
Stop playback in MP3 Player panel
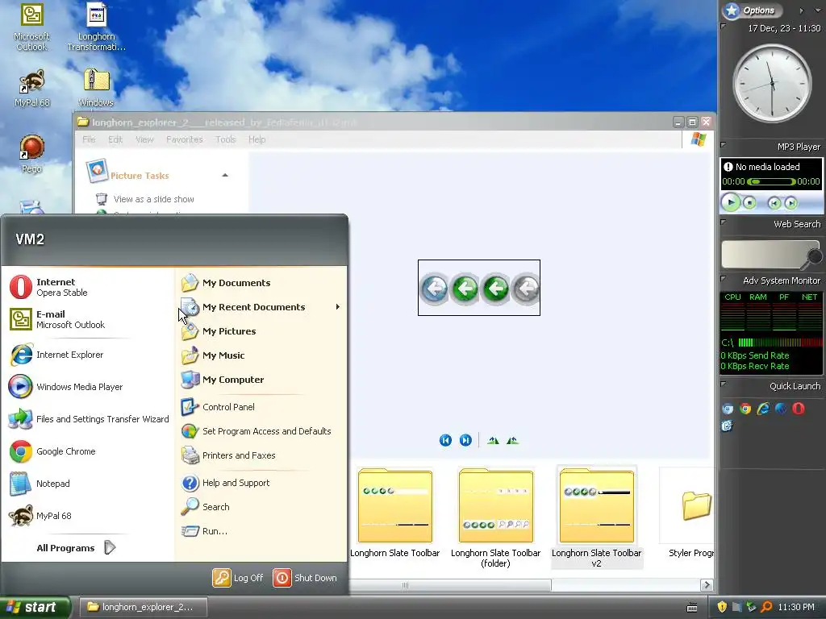pos(749,202)
